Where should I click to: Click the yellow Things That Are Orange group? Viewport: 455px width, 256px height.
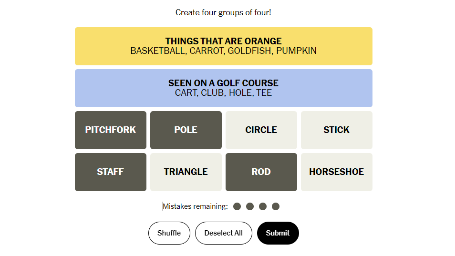click(x=223, y=46)
